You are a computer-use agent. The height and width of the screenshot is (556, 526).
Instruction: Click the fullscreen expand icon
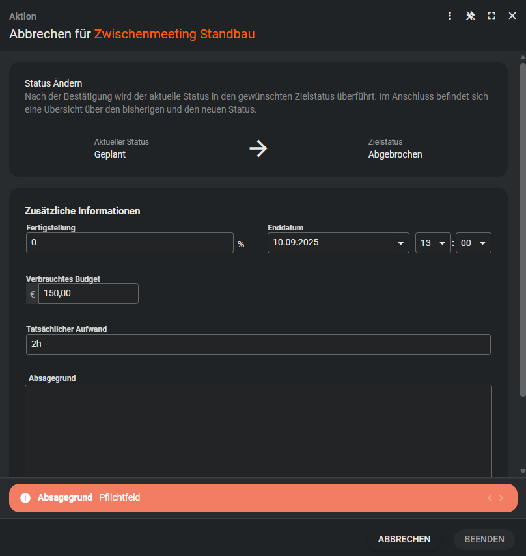click(x=491, y=16)
